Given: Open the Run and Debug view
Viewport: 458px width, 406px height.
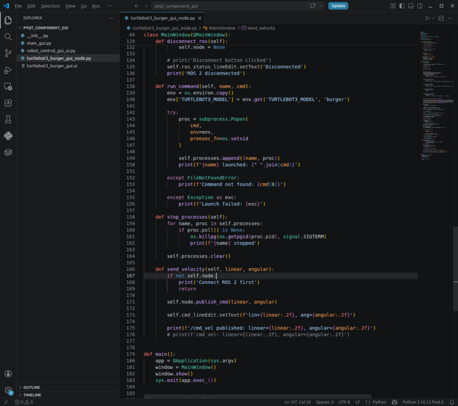Looking at the screenshot, I should tap(8, 70).
